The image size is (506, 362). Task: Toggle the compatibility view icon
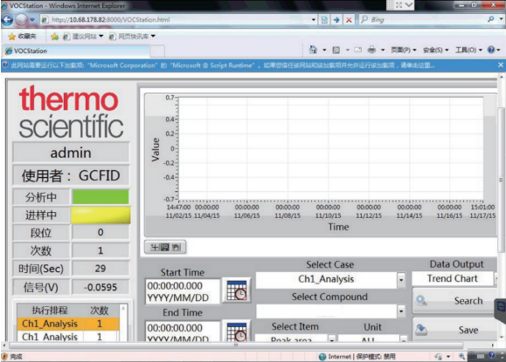324,20
